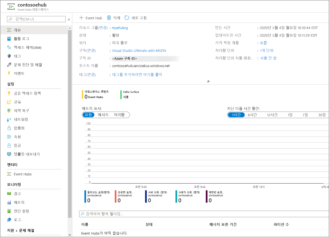Click host name contosoehub.servicebus.windows.net
Viewport: 329px width, 237px height.
coord(141,66)
